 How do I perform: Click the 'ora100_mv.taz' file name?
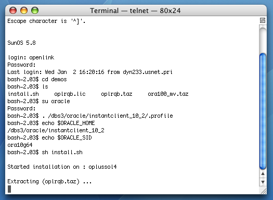click(168, 94)
